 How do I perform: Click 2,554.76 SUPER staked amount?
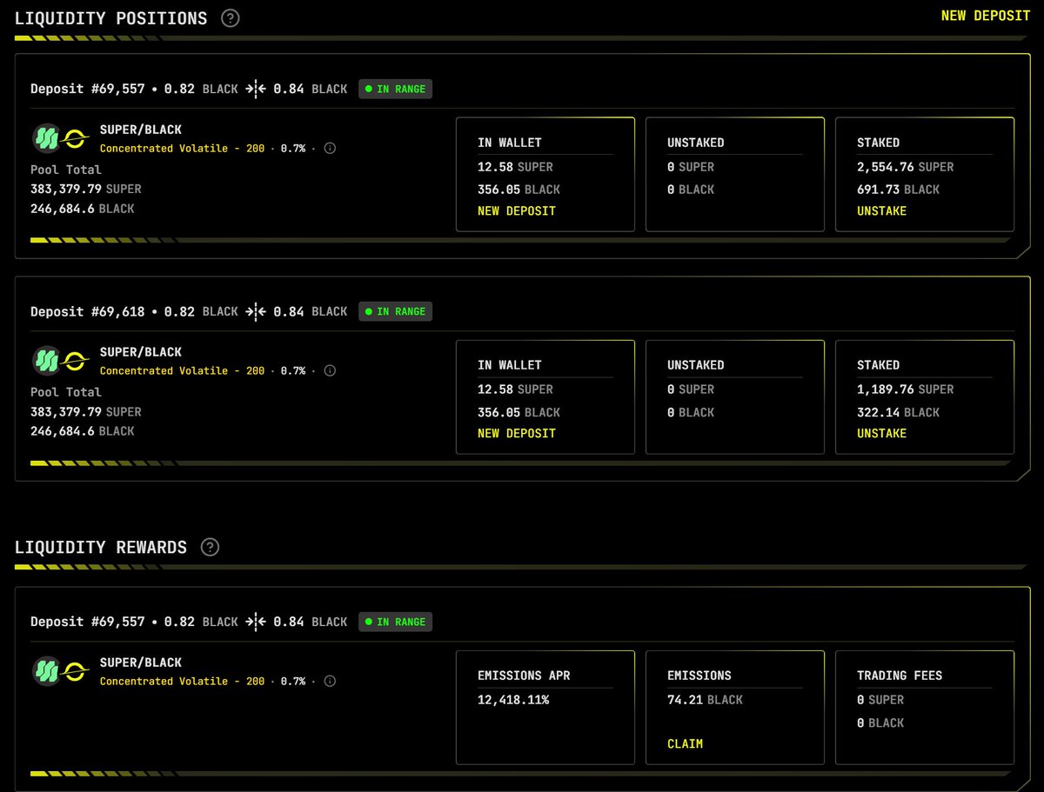pos(905,167)
